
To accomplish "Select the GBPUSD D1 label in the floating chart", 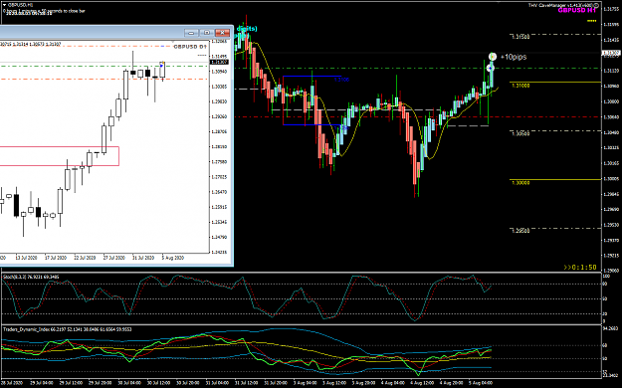I will 190,47.
